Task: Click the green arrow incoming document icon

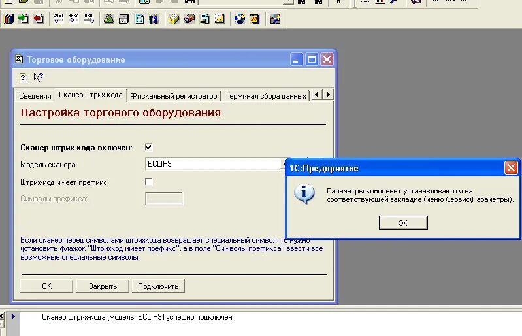Action: (24, 19)
